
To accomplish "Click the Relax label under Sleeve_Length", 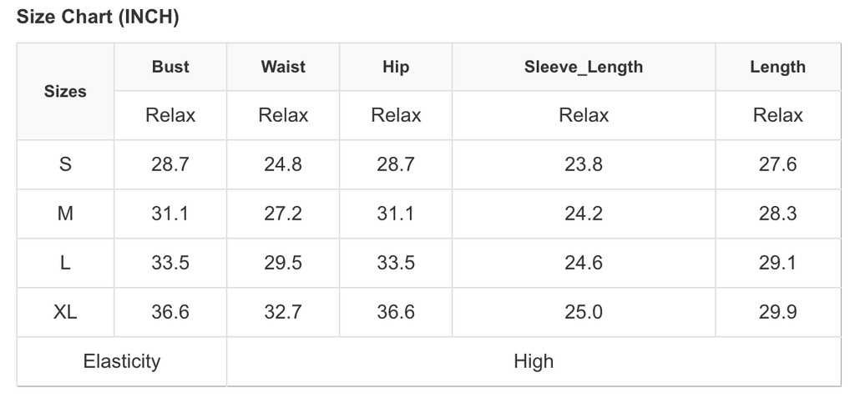I will tap(584, 115).
